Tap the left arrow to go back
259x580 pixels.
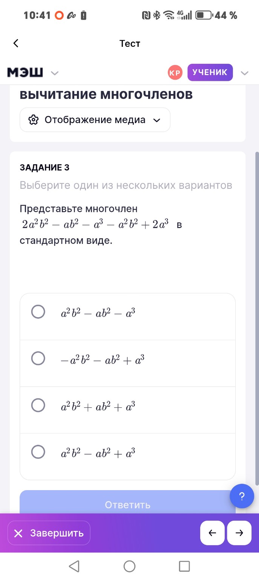point(212,533)
